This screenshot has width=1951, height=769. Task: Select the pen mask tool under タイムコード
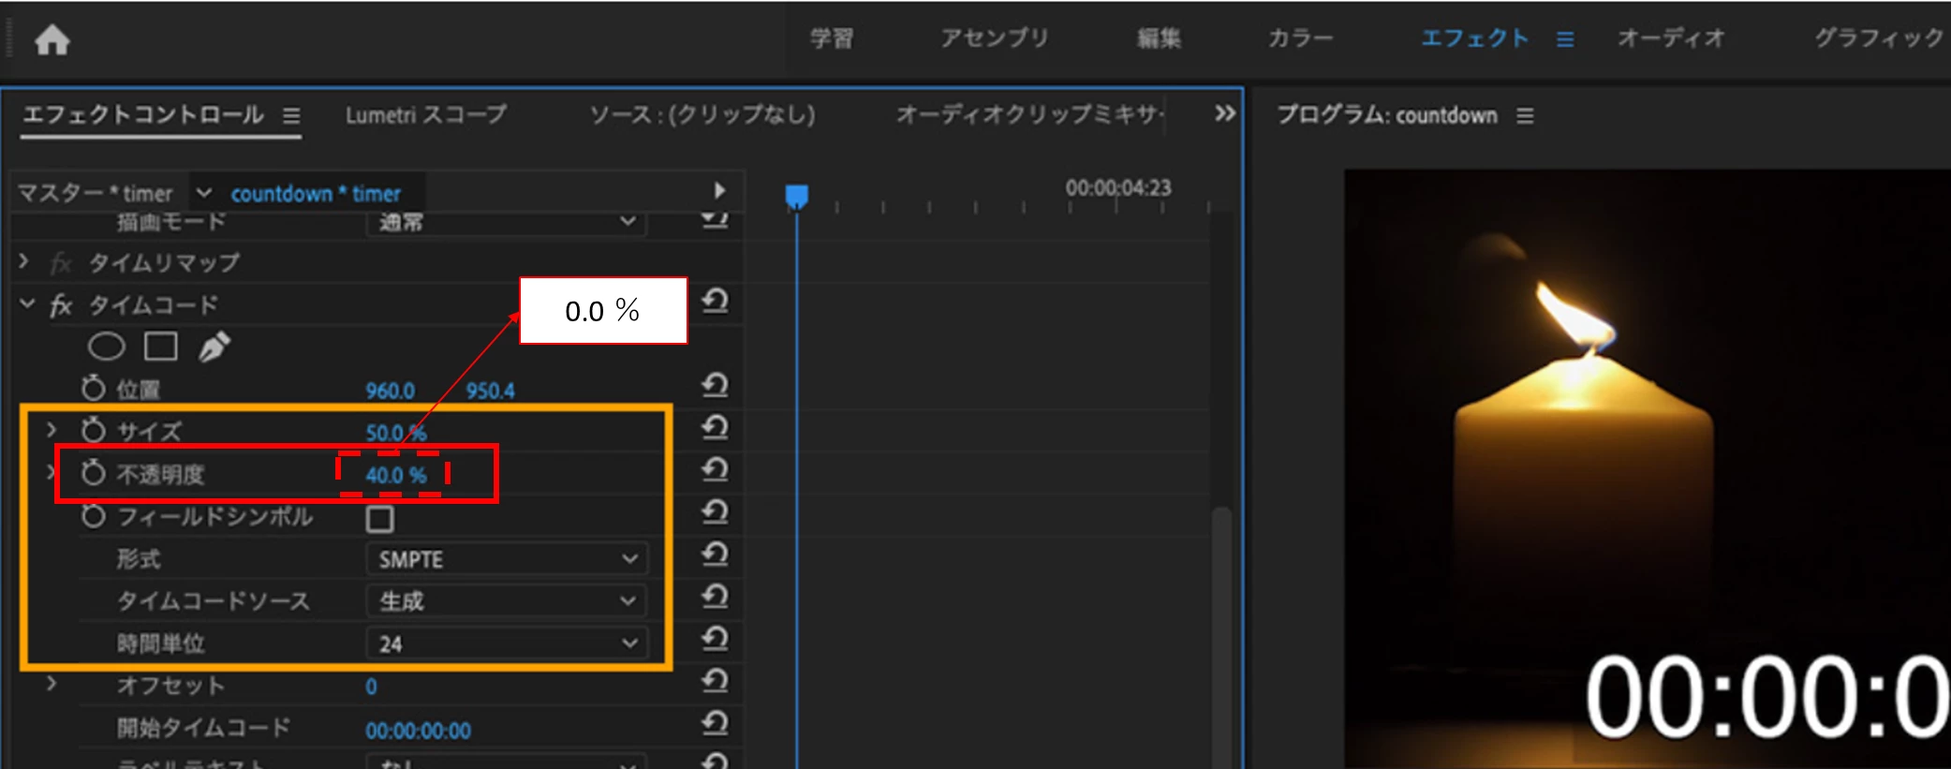[x=214, y=347]
